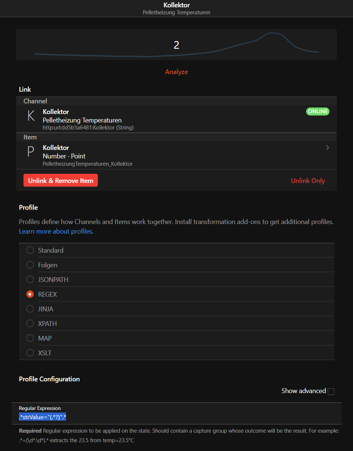Open Learn more about profiles

coord(56,231)
